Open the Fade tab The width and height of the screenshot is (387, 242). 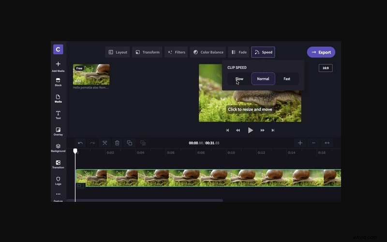pyautogui.click(x=239, y=52)
